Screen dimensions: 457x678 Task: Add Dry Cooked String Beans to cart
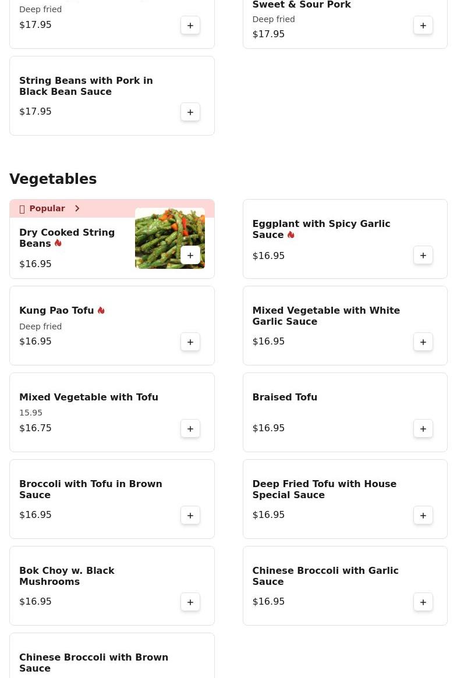[190, 255]
